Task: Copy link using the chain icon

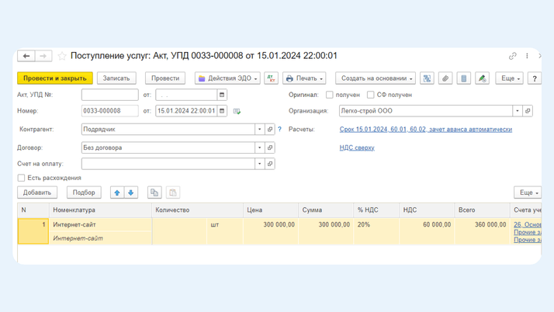Action: pos(512,56)
